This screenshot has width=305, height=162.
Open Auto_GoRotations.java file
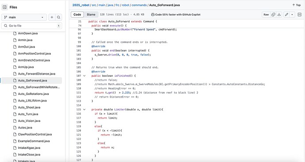click(33, 94)
